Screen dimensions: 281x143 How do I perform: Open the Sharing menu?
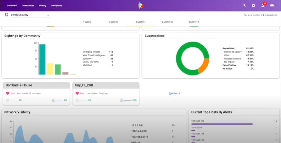[x=43, y=5]
